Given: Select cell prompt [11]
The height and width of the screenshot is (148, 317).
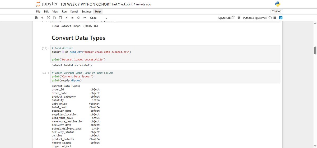Looking at the screenshot, I should click(x=45, y=48).
